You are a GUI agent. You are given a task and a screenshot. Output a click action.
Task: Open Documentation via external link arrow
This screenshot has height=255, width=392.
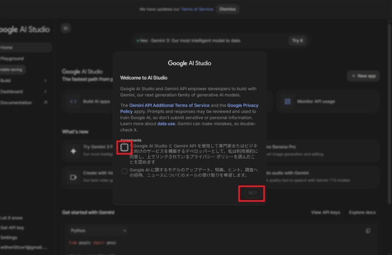(x=45, y=103)
